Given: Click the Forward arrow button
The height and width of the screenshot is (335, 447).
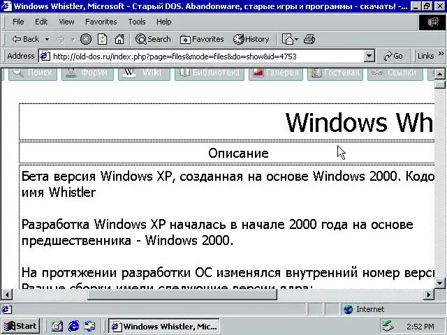Looking at the screenshot, I should tap(60, 39).
